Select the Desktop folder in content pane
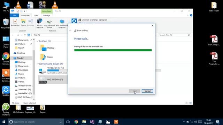The width and height of the screenshot is (223, 125). pos(47,48)
